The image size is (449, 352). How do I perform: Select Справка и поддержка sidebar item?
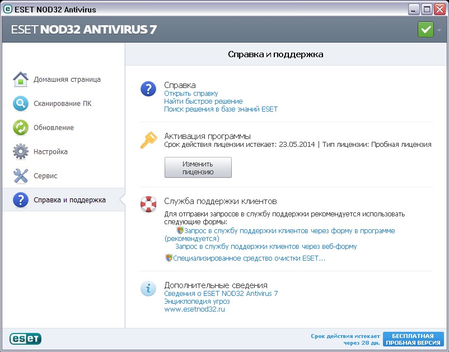[x=64, y=200]
